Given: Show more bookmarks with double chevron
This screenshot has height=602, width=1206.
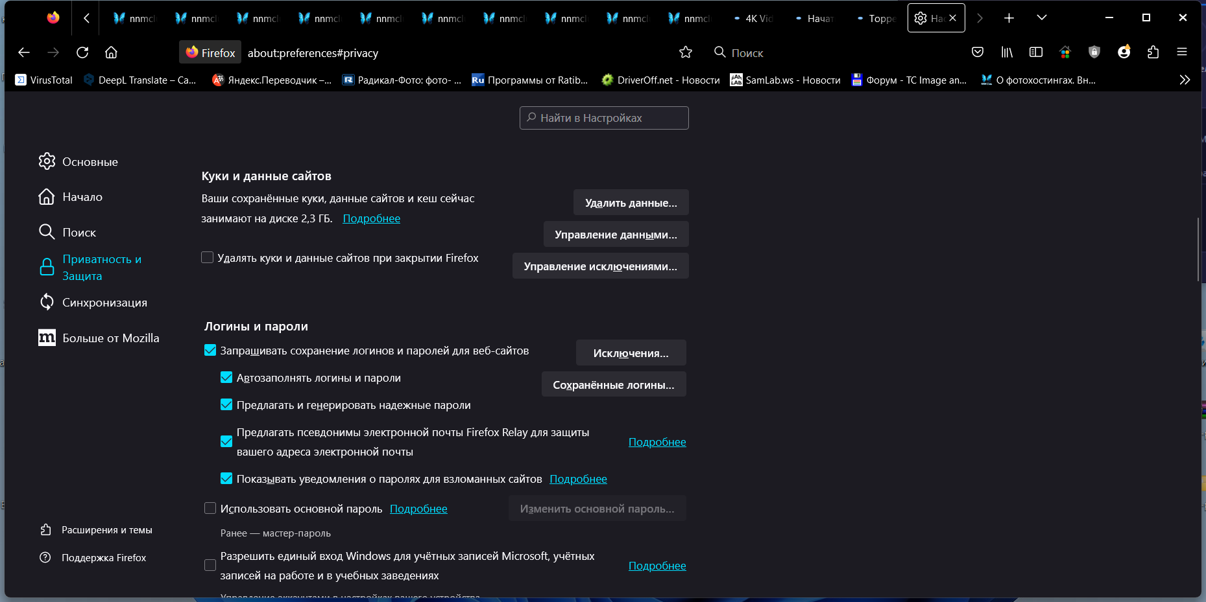Looking at the screenshot, I should 1185,80.
